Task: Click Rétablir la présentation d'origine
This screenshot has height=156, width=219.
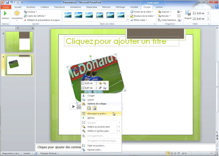Action: (x=42, y=20)
